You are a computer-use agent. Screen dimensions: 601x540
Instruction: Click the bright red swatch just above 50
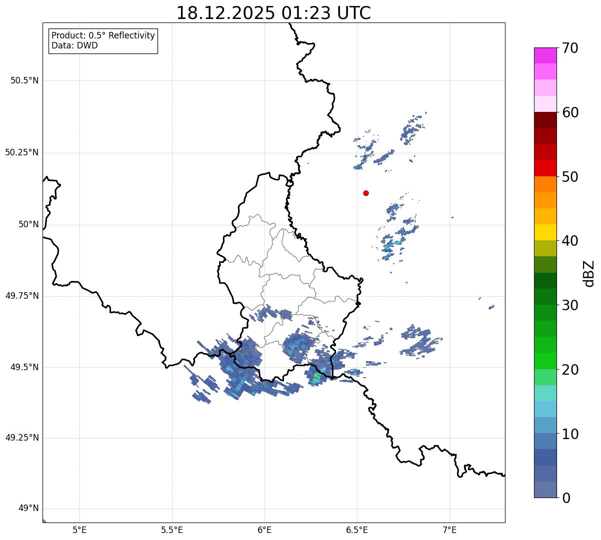pyautogui.click(x=545, y=168)
